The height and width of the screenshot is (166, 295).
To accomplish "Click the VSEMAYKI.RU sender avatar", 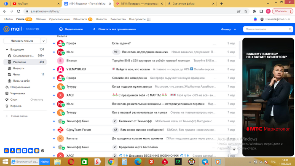I will [x=60, y=69].
